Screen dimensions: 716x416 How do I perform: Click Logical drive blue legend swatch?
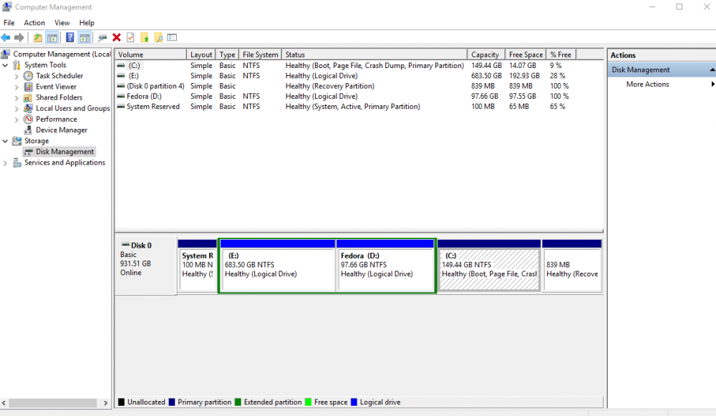(x=354, y=402)
